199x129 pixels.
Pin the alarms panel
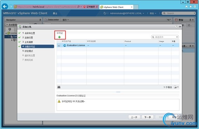[x=190, y=20]
